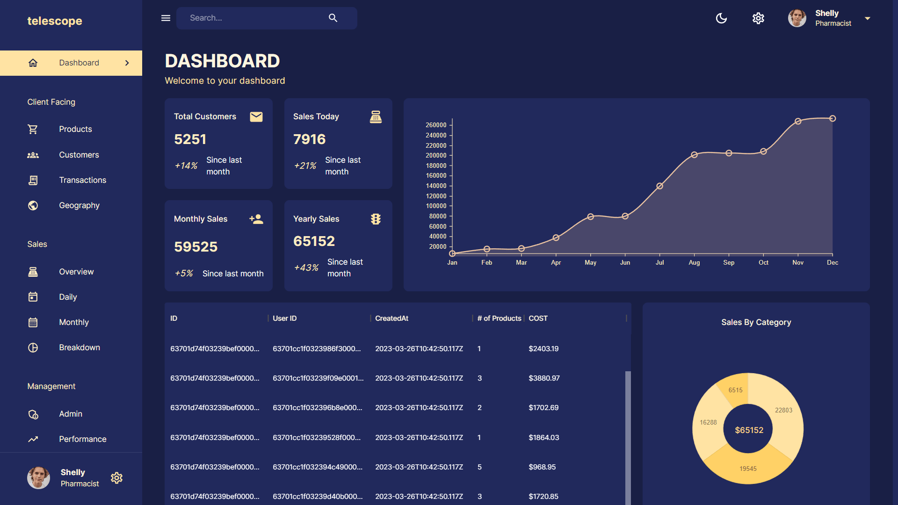Click in the Search input field
The width and height of the screenshot is (898, 505).
[253, 18]
